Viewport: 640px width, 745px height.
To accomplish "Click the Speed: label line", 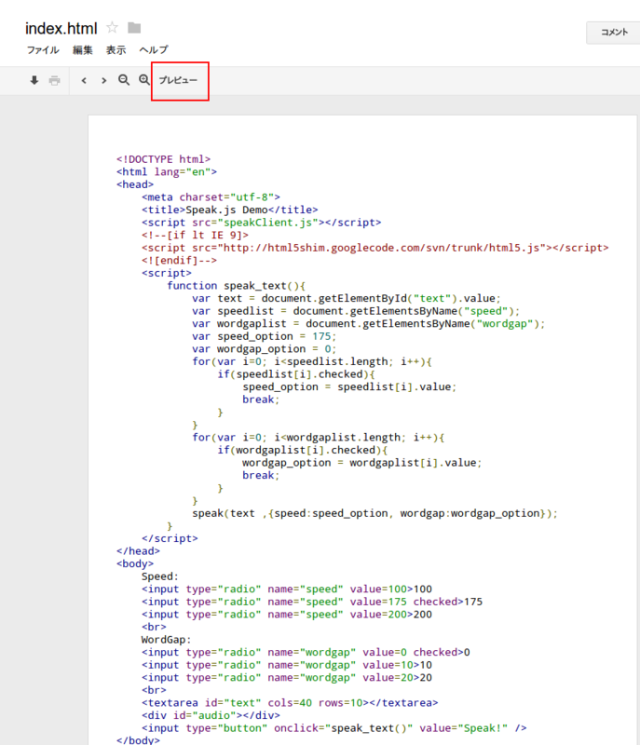I will pos(160,576).
